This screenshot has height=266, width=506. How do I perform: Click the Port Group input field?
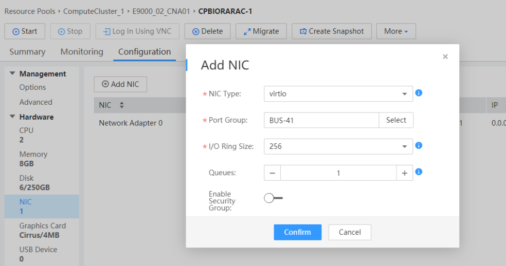pyautogui.click(x=321, y=120)
